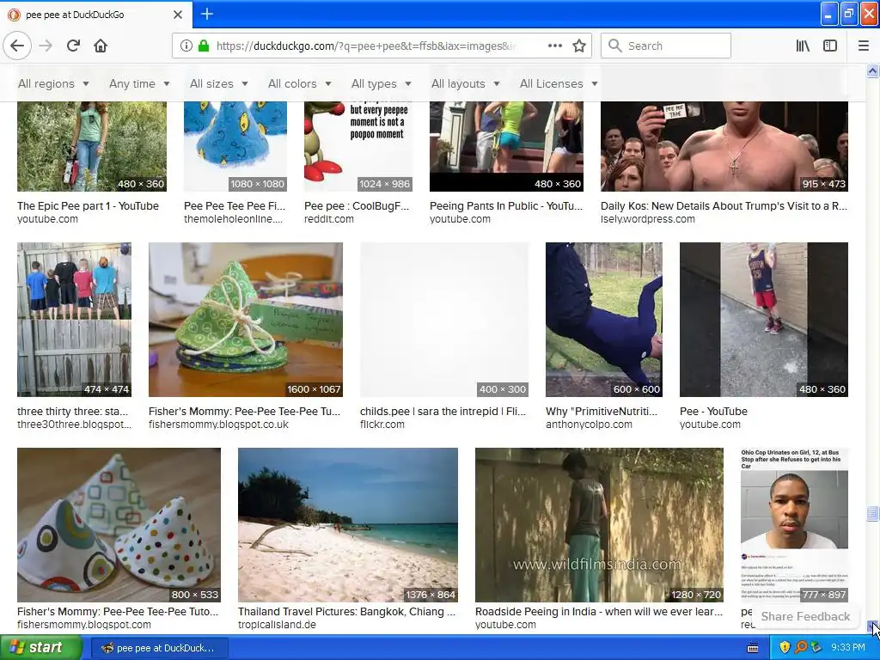Open the childs.pee flickr result title
The width and height of the screenshot is (880, 660).
click(443, 412)
